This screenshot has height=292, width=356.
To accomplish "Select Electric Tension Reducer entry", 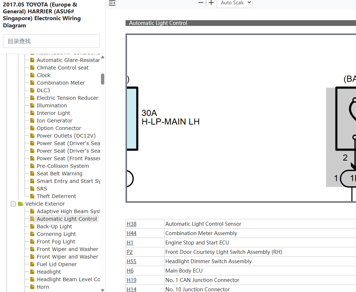I will (x=67, y=98).
